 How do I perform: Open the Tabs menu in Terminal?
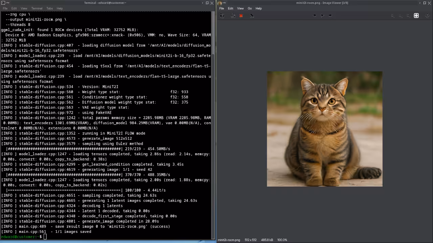49,8
